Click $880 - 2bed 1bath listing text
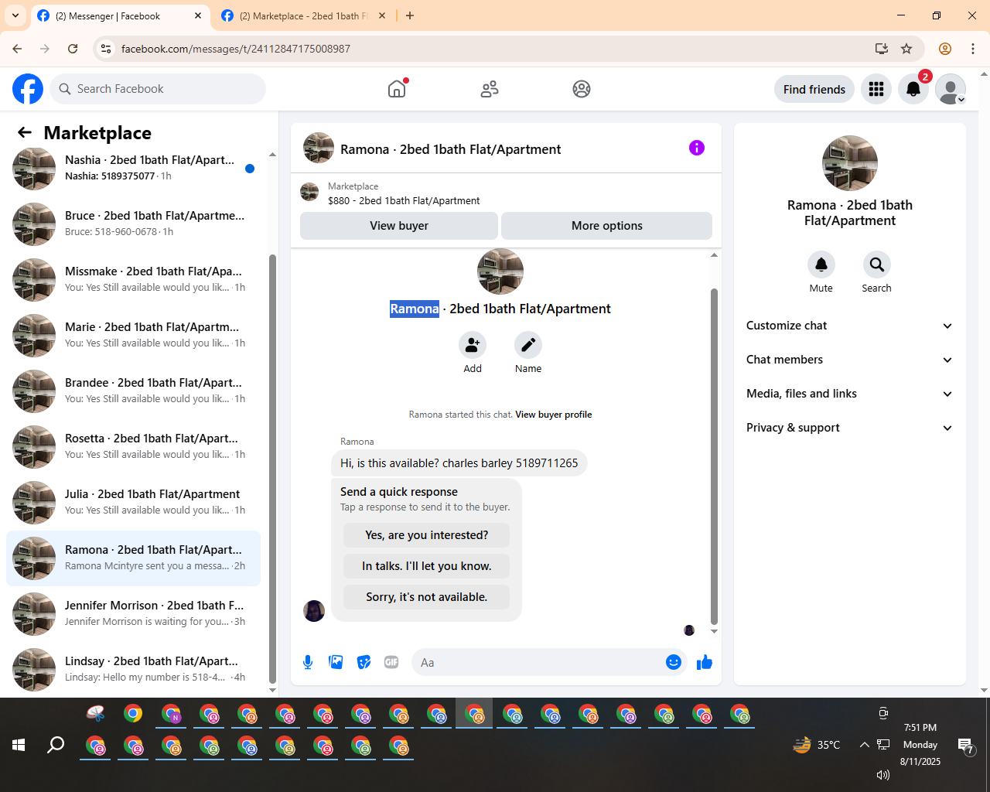The image size is (990, 792). click(x=404, y=200)
